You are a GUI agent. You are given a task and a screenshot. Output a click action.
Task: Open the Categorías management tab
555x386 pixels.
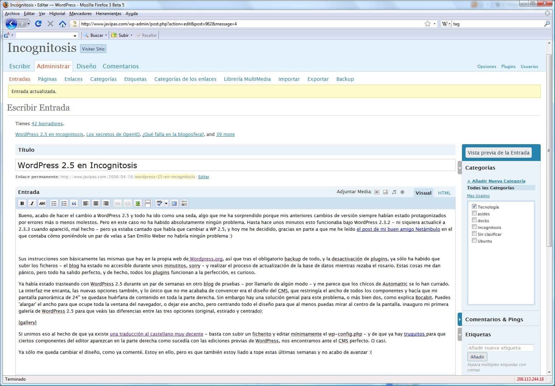(x=103, y=79)
